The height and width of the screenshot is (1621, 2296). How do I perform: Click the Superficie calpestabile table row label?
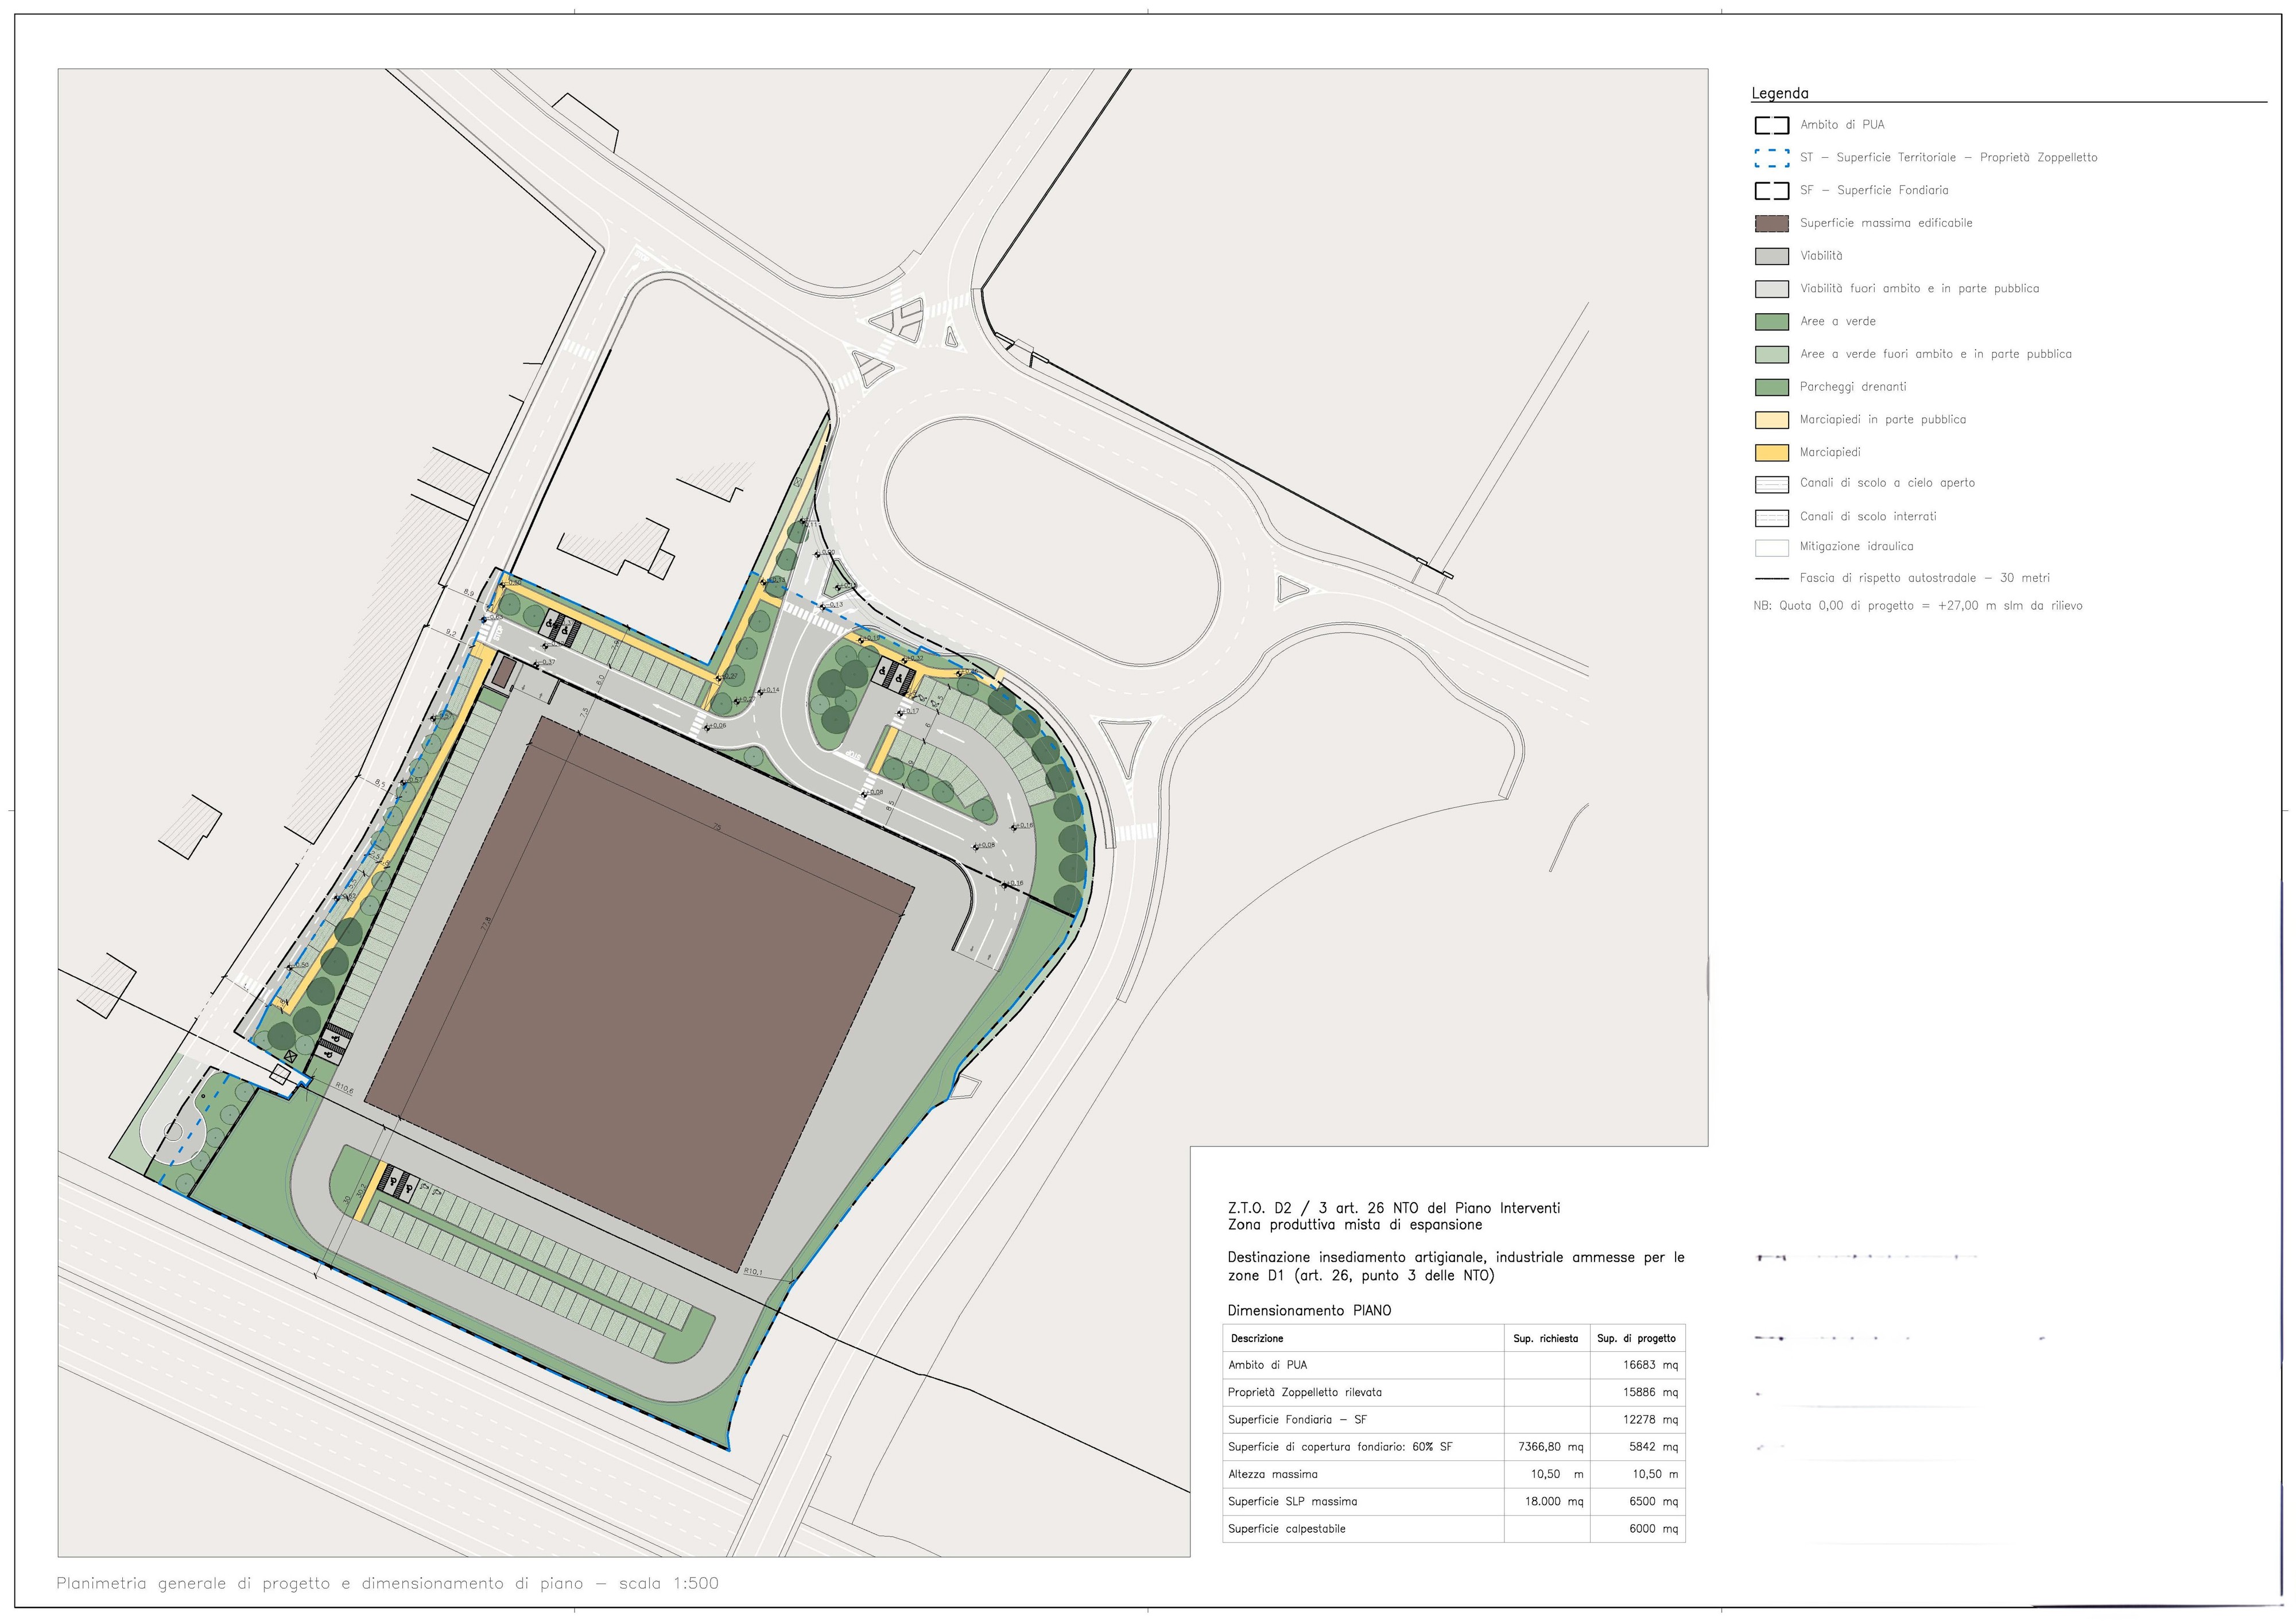[x=1286, y=1529]
